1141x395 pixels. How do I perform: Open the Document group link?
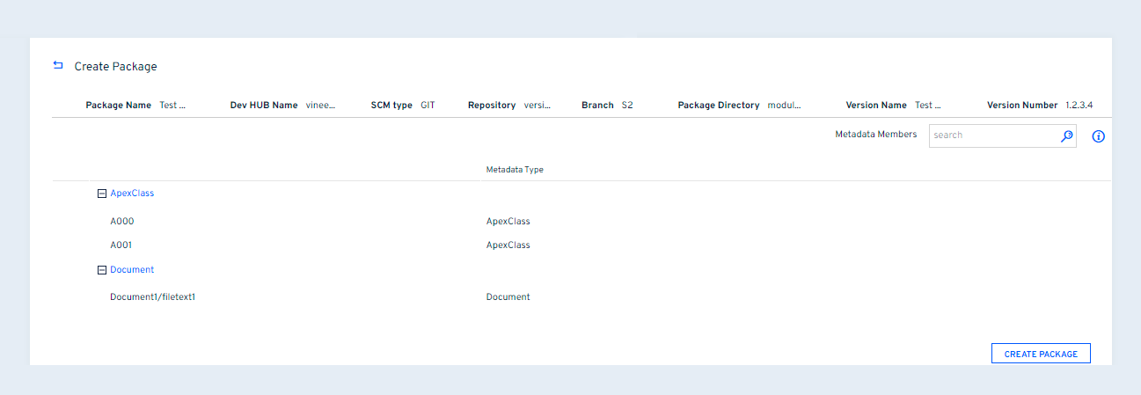tap(132, 270)
